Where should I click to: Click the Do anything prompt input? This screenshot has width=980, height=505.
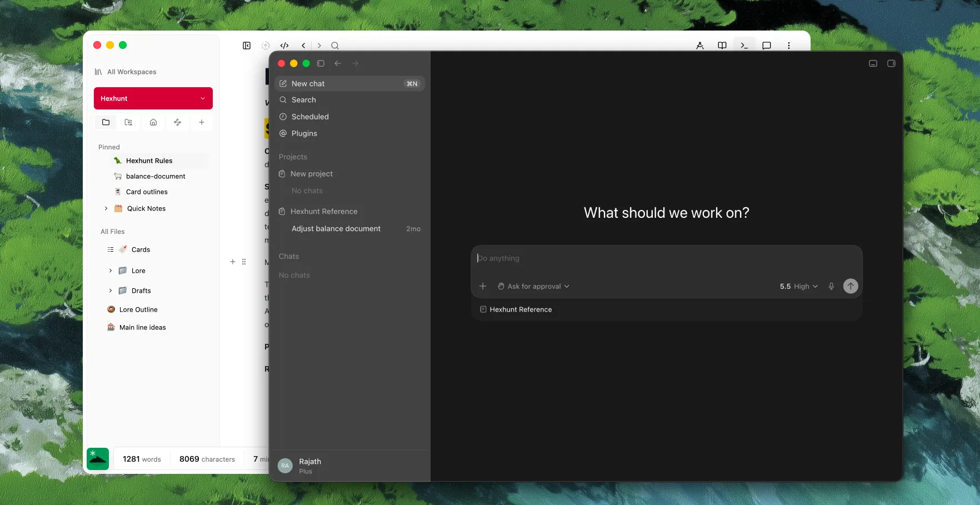tap(666, 258)
